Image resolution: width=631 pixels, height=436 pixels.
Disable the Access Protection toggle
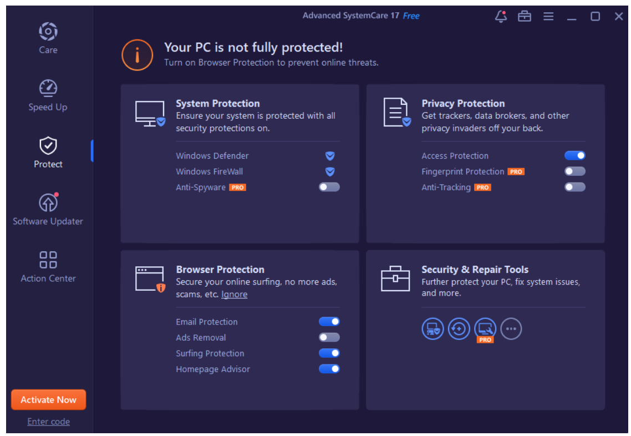click(574, 155)
